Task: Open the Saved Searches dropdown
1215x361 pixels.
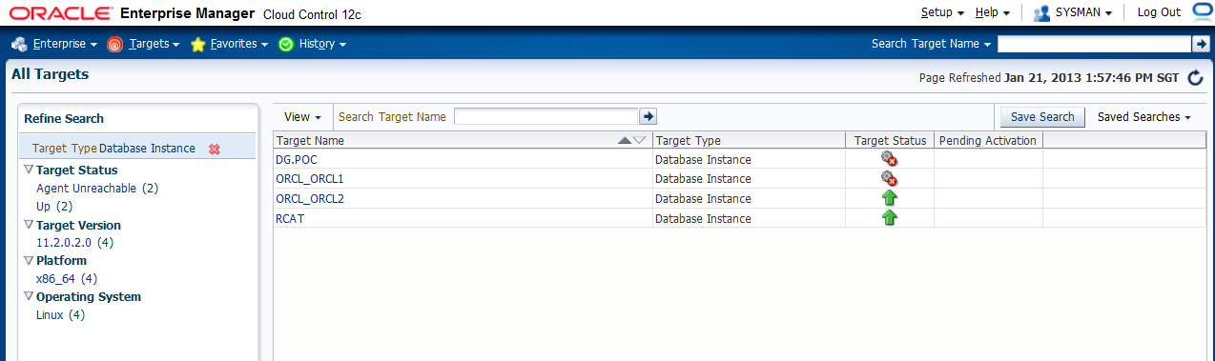Action: (1144, 117)
